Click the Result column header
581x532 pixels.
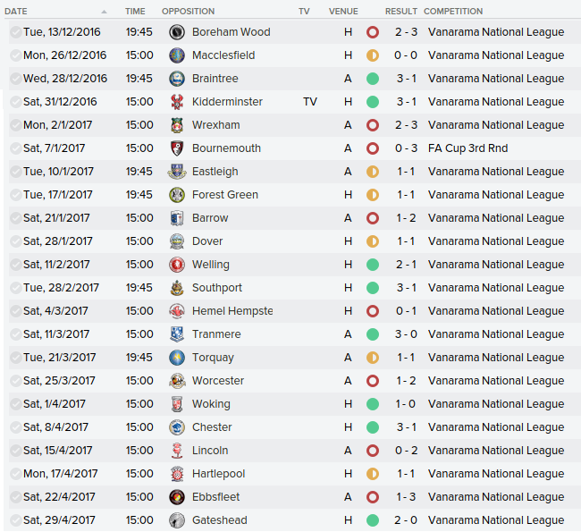point(401,12)
